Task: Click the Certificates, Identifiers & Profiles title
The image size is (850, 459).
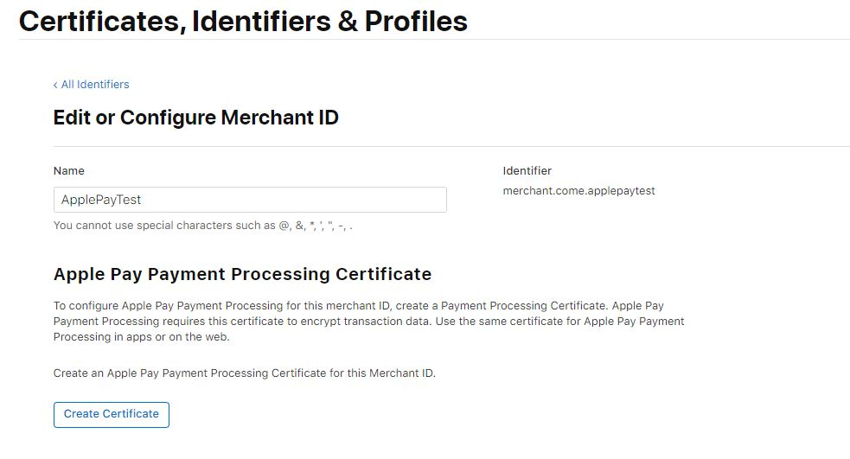Action: [x=243, y=21]
